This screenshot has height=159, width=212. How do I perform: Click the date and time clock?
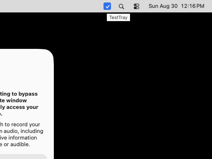tap(176, 6)
